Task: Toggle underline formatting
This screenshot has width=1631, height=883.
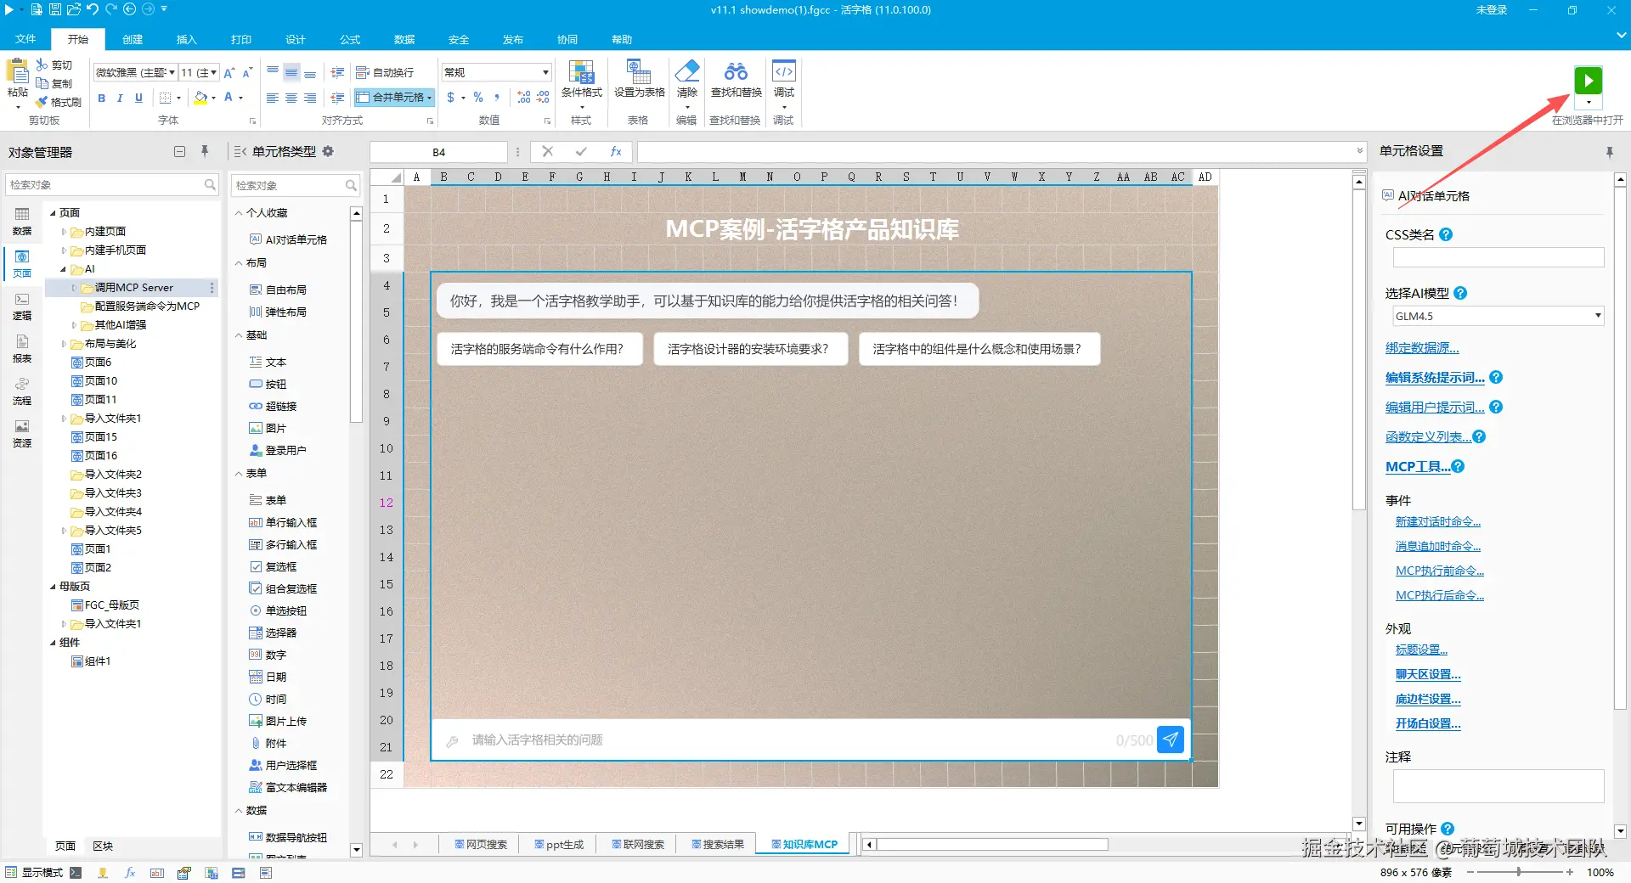Action: click(138, 98)
